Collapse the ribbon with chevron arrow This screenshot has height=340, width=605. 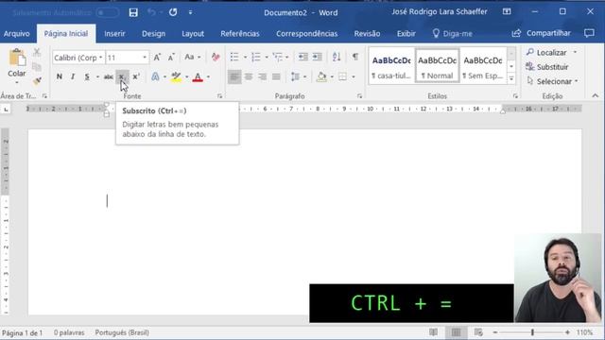point(595,96)
